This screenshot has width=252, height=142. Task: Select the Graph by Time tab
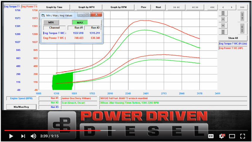coord(54,7)
